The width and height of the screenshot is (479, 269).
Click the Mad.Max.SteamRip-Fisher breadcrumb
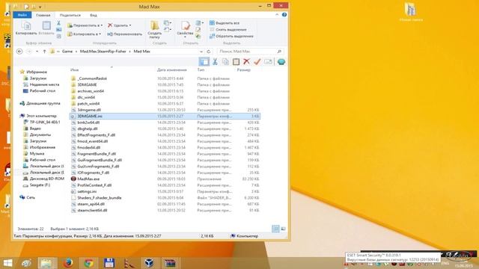pyautogui.click(x=103, y=52)
